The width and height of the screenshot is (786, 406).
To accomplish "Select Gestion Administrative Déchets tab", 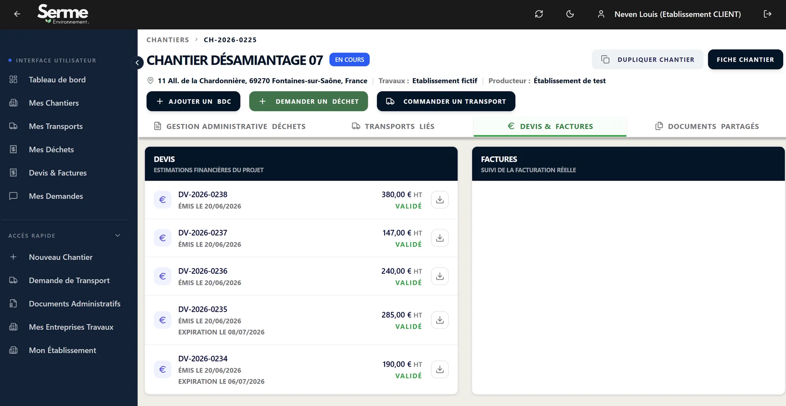I will pyautogui.click(x=230, y=126).
